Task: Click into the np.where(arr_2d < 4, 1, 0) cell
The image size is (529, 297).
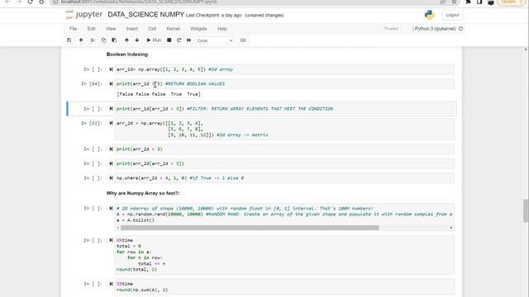Action: tap(284, 178)
